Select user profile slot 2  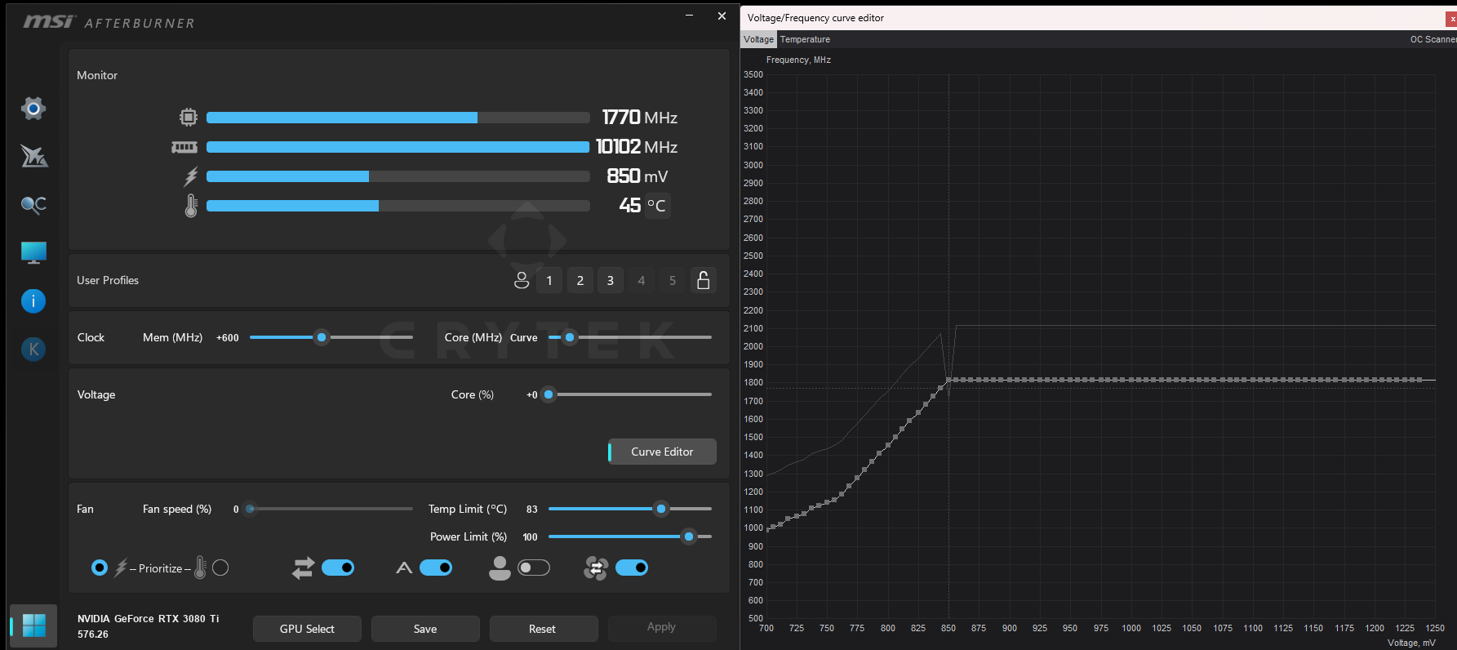(x=580, y=280)
